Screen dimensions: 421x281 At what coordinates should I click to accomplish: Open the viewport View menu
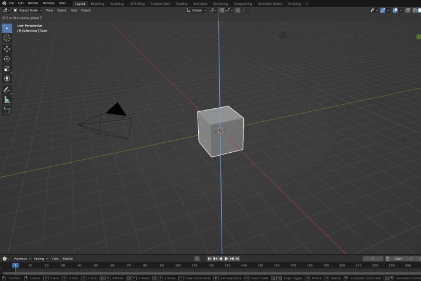pos(49,11)
